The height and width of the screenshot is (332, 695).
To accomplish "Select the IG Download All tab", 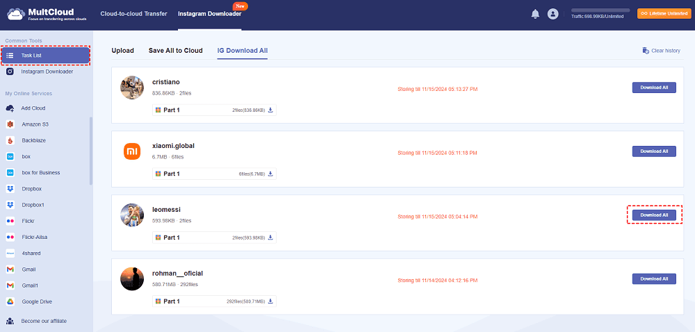I will point(243,51).
